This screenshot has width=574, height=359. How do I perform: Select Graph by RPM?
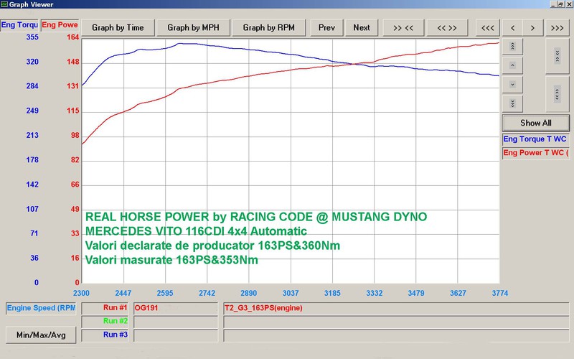pos(268,28)
